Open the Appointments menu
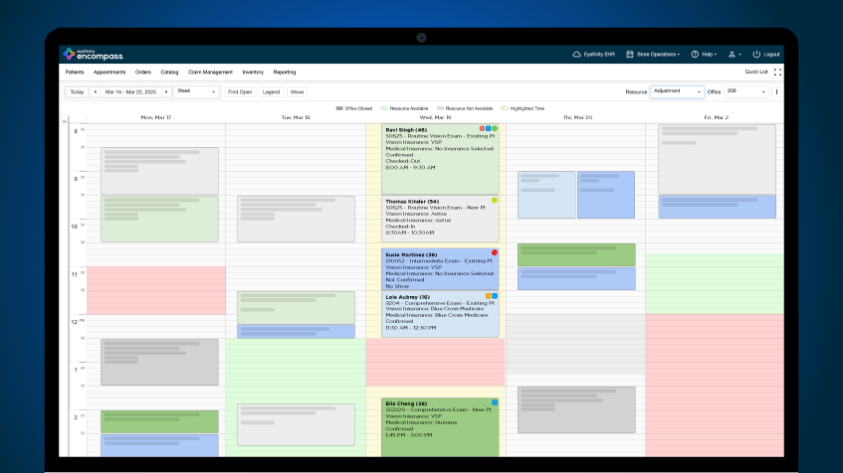Screen dimensions: 843x473 click(x=109, y=72)
